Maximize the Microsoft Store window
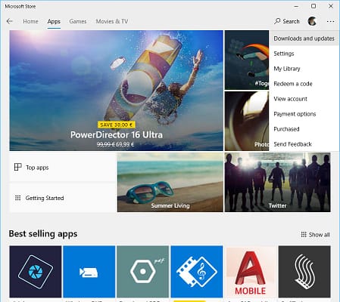The image size is (340, 302). (x=313, y=6)
